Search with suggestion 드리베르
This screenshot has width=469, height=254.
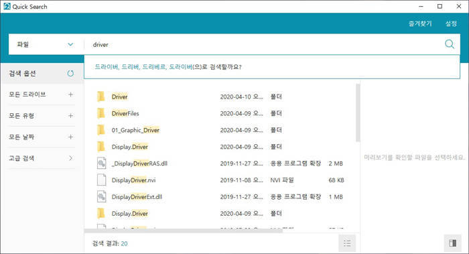point(154,67)
